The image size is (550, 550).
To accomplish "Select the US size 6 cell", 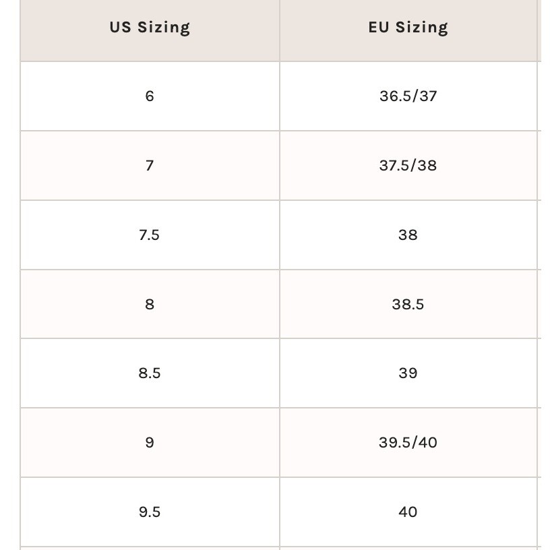I will point(150,96).
